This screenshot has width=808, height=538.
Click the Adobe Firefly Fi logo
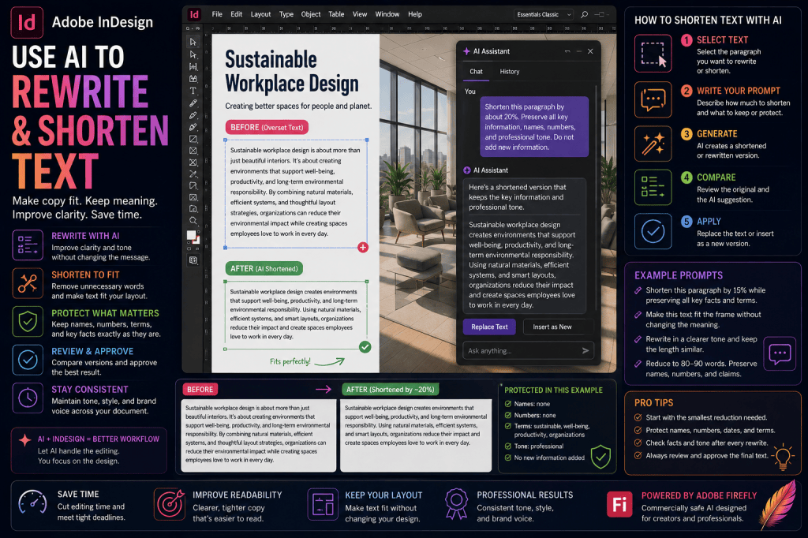coord(620,503)
